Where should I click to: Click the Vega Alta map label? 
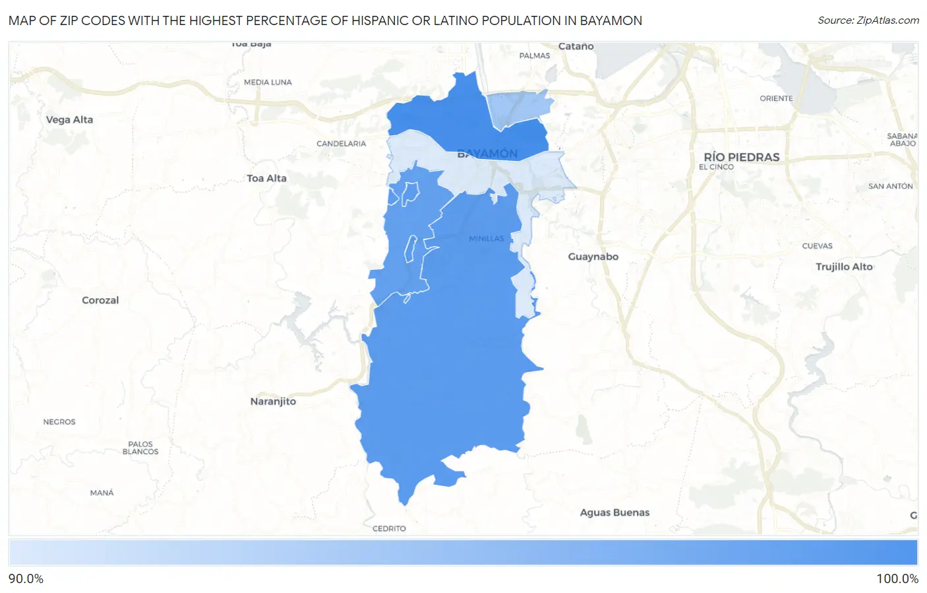tap(69, 119)
